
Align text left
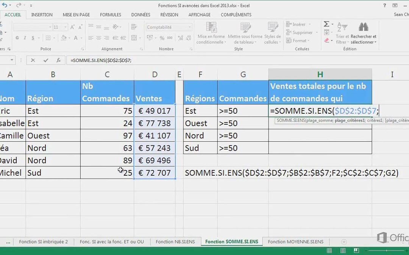tap(91, 38)
